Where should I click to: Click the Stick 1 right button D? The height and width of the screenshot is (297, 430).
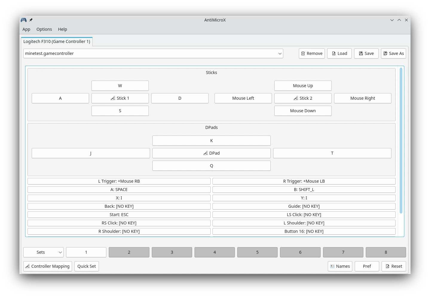[180, 98]
